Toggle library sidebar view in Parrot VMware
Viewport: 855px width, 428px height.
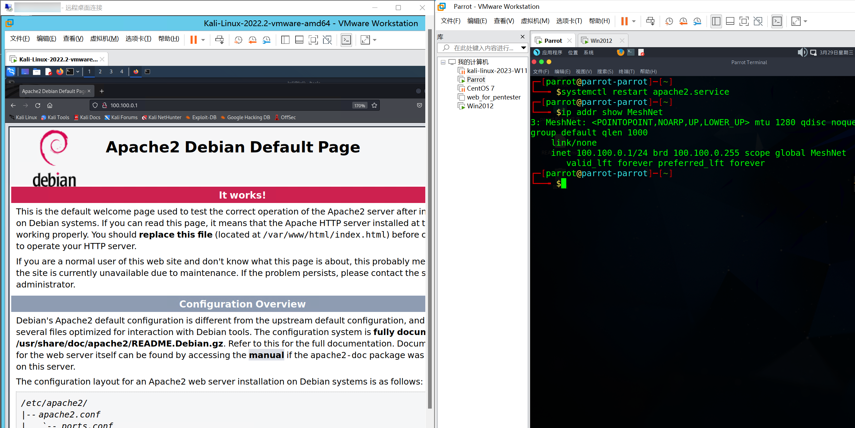tap(716, 21)
